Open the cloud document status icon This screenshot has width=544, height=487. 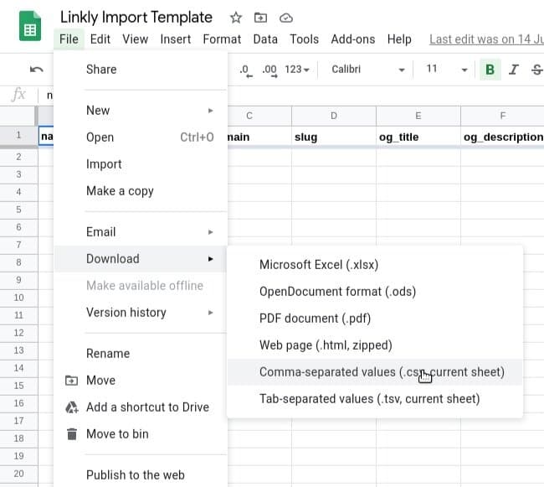286,18
